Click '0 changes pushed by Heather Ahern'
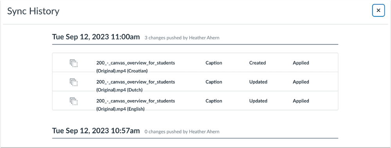Image resolution: width=391 pixels, height=148 pixels. click(182, 132)
